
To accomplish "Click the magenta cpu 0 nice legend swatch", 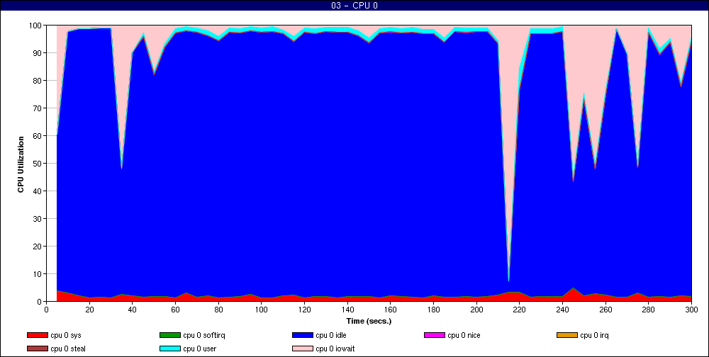I will (x=434, y=335).
